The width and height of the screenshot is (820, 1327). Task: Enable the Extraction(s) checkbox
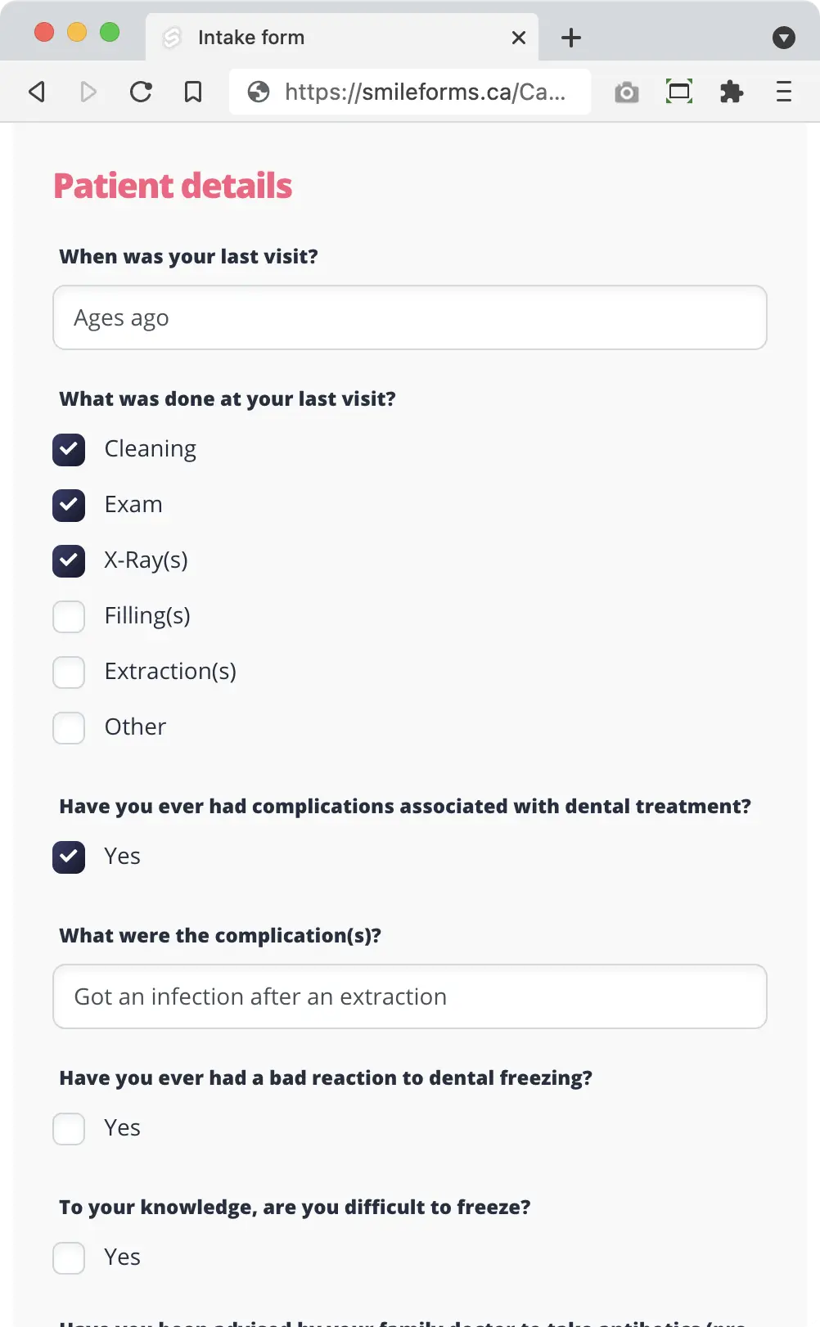pyautogui.click(x=69, y=672)
